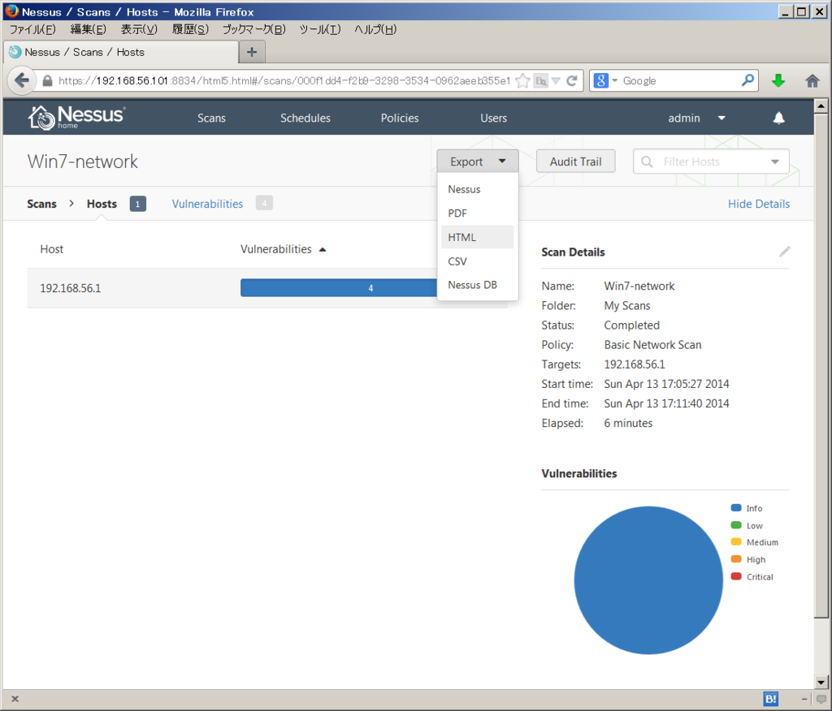Viewport: 832px width, 711px height.
Task: Click in the Filter Hosts field
Action: point(711,162)
